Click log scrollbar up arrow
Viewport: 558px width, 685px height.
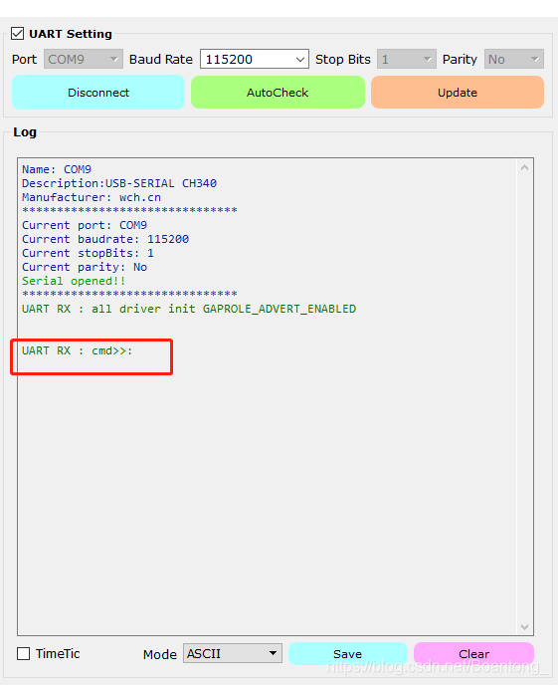[524, 167]
